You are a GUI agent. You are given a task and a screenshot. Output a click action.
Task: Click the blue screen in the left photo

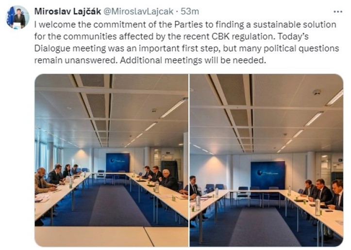tap(117, 162)
